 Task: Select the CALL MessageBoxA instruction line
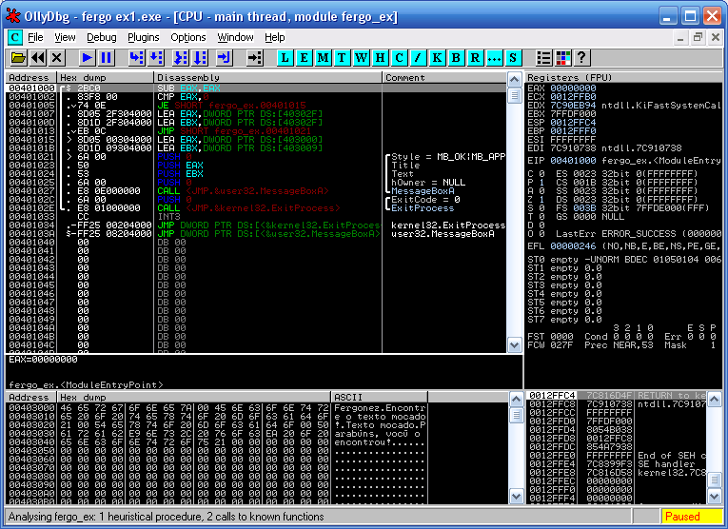click(256, 190)
